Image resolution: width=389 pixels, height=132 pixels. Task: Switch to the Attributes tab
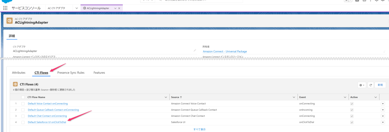[x=18, y=73]
